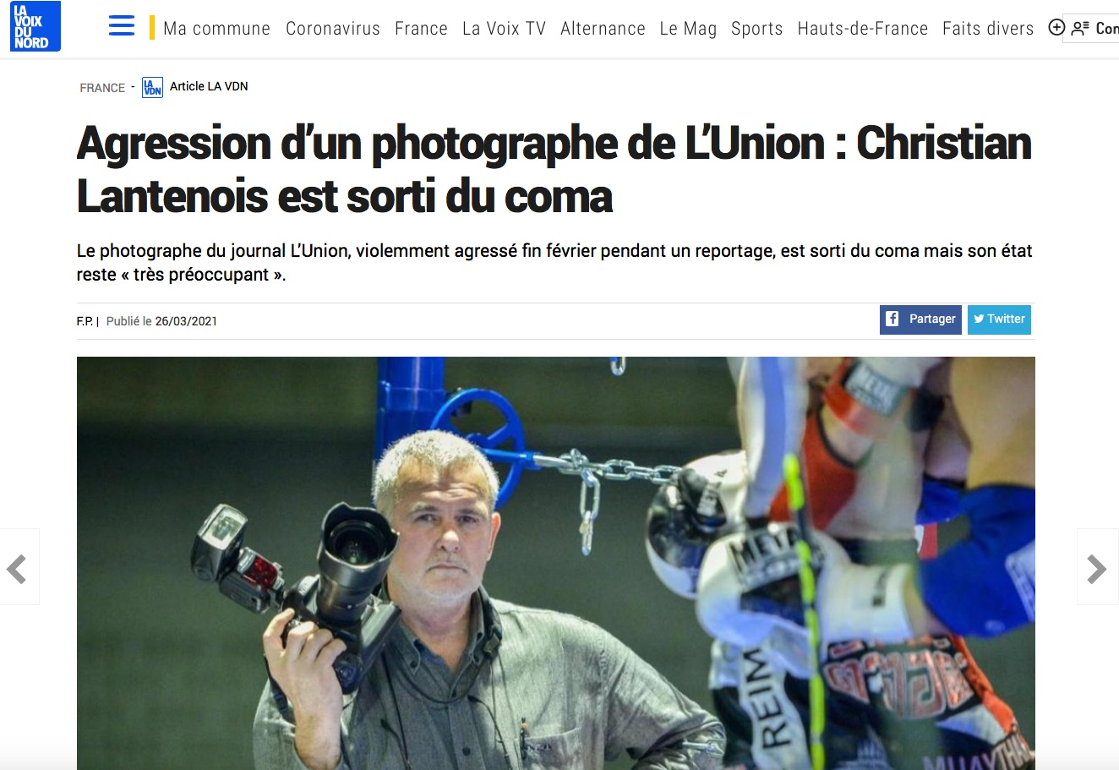The width and height of the screenshot is (1119, 770).
Task: Click the circled plus more-sections icon
Action: (1056, 27)
